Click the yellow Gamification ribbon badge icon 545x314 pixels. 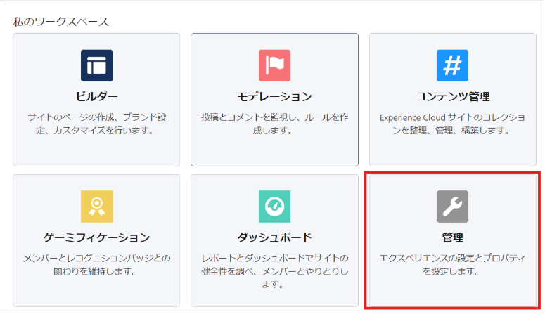[x=96, y=207]
